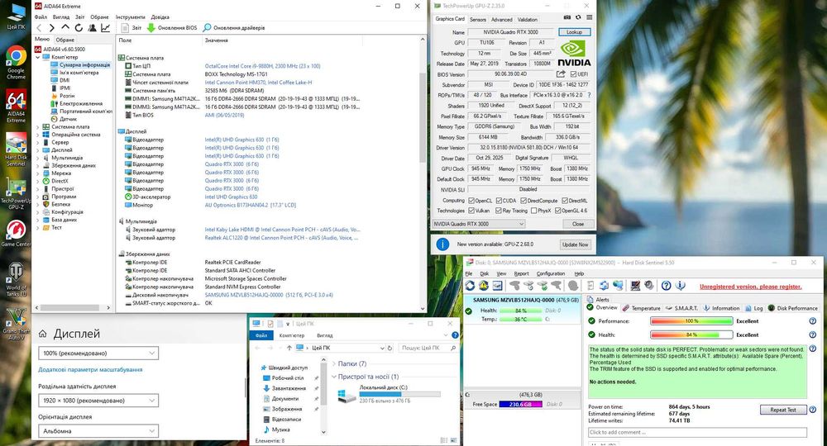The height and width of the screenshot is (446, 827).
Task: Open AIDA64 user icon in toolbar
Action: (x=93, y=27)
